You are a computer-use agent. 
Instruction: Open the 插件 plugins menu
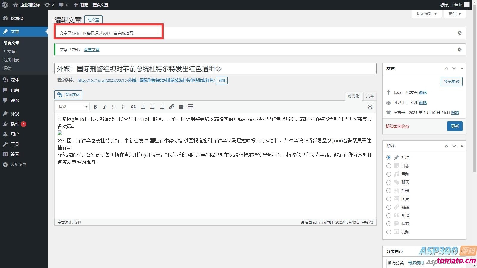pyautogui.click(x=24, y=124)
